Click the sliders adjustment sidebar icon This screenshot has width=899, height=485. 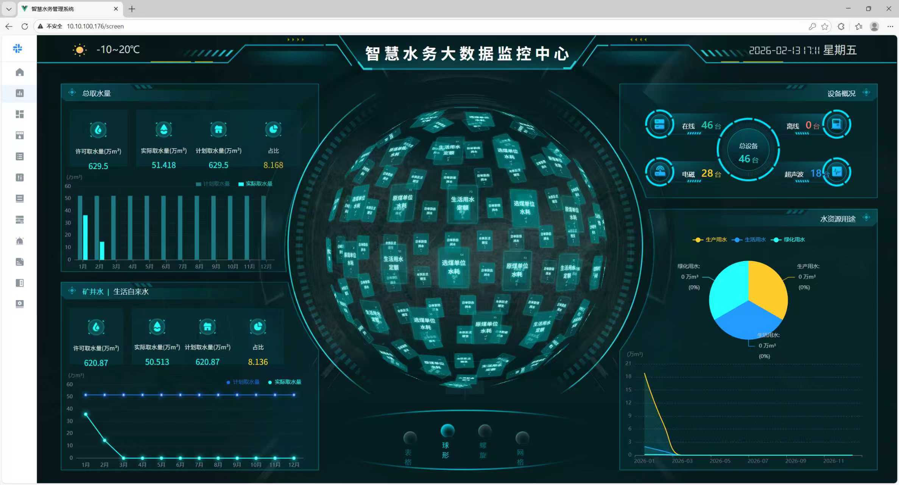point(20,177)
